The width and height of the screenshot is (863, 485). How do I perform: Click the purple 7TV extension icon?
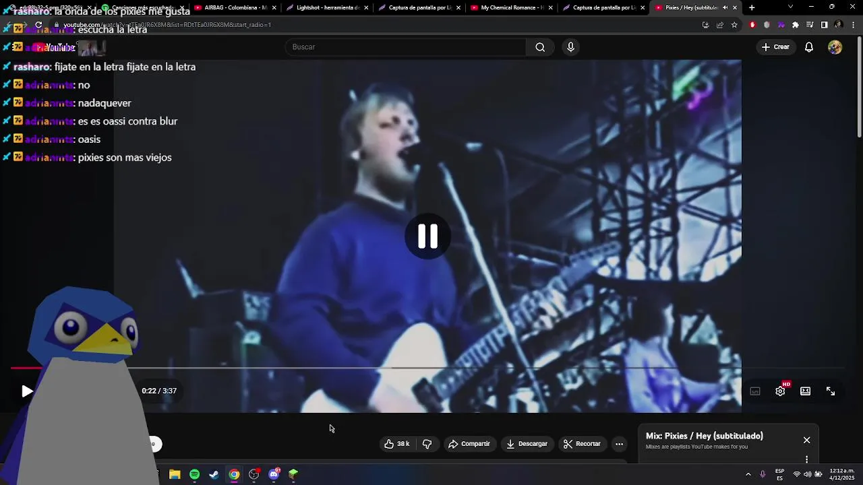point(781,25)
